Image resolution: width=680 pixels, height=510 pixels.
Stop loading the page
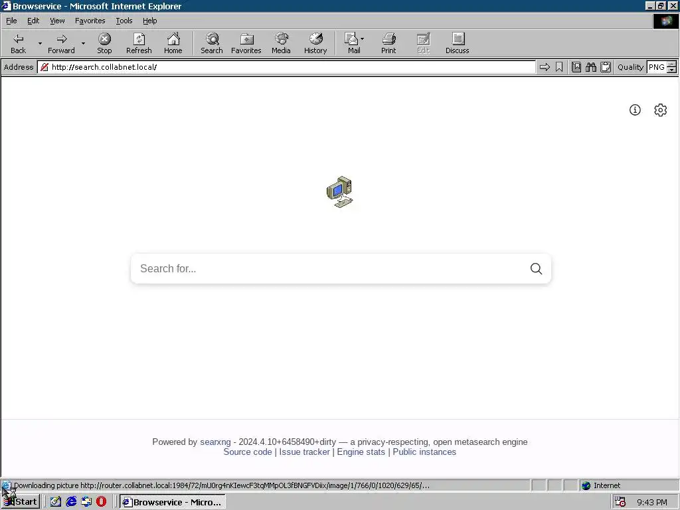tap(104, 43)
